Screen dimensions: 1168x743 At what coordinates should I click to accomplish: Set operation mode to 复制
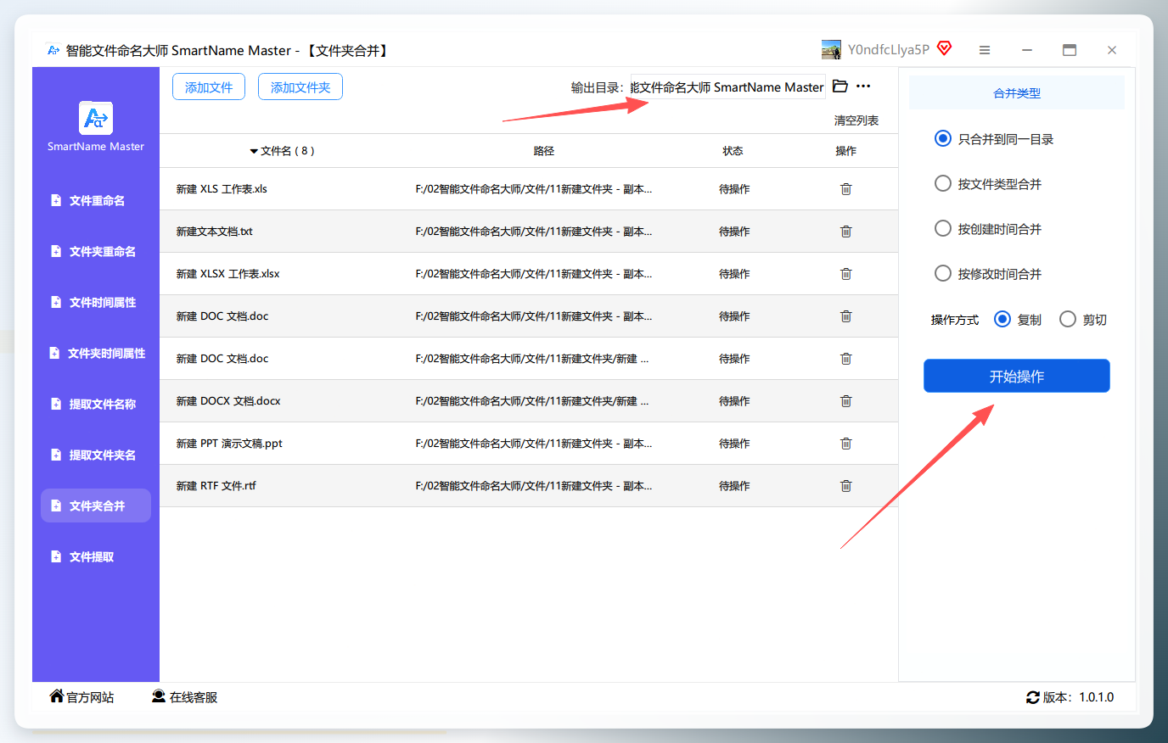pyautogui.click(x=1002, y=319)
